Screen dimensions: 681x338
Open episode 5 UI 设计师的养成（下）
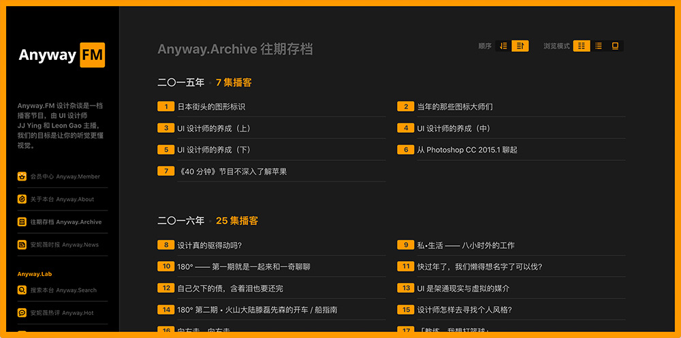click(x=272, y=150)
